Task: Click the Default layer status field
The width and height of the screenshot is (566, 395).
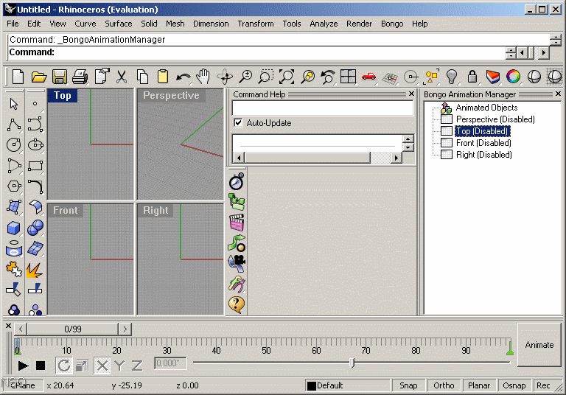Action: pyautogui.click(x=348, y=385)
